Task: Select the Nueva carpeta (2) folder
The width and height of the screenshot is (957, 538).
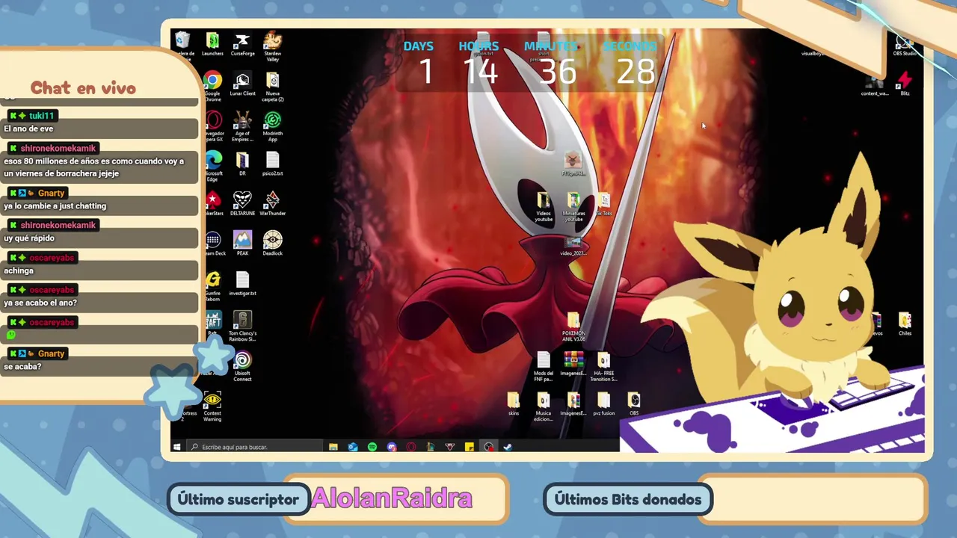Action: click(x=272, y=87)
